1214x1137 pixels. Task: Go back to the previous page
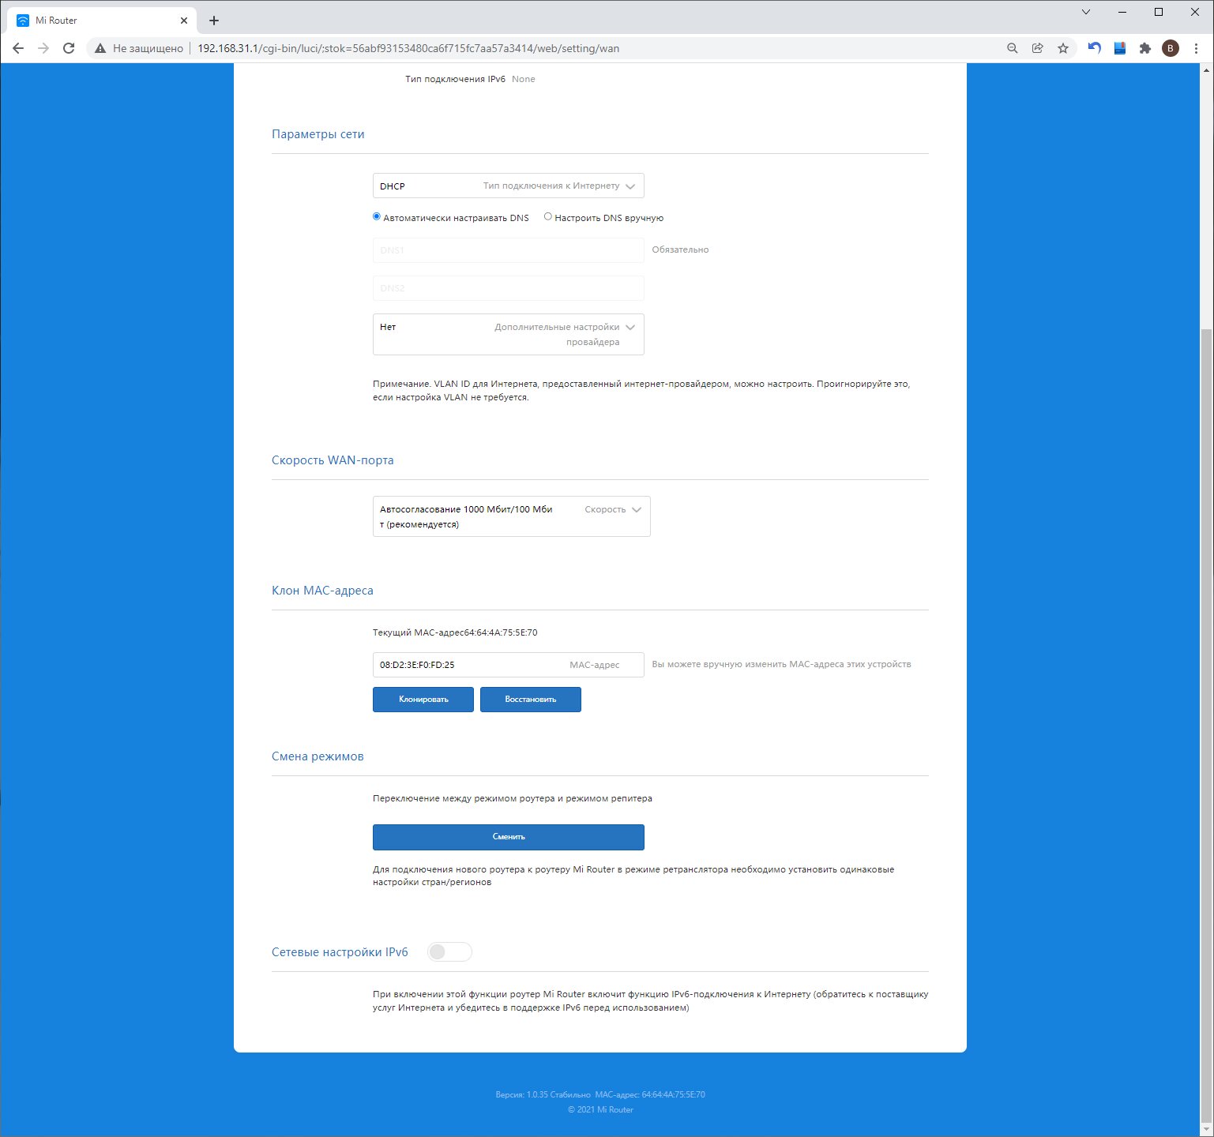[x=18, y=48]
